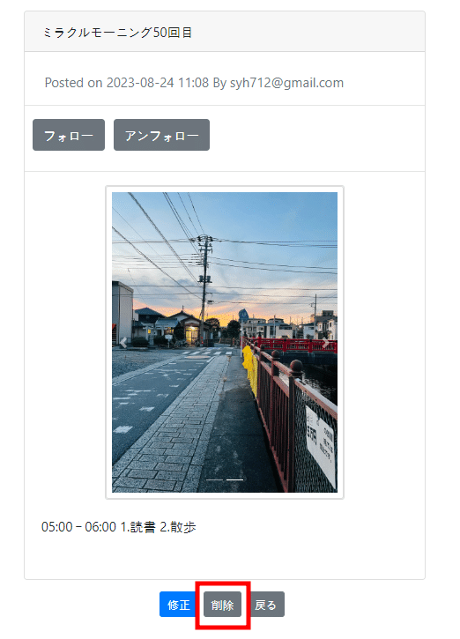Select the first carousel indicator bar
The width and height of the screenshot is (460, 639).
214,479
